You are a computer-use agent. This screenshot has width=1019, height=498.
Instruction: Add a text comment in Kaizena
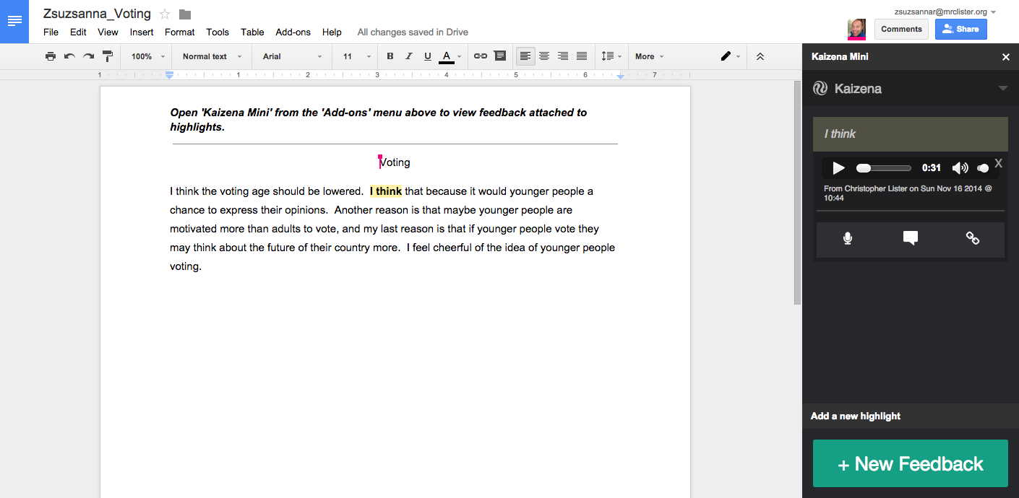(911, 238)
